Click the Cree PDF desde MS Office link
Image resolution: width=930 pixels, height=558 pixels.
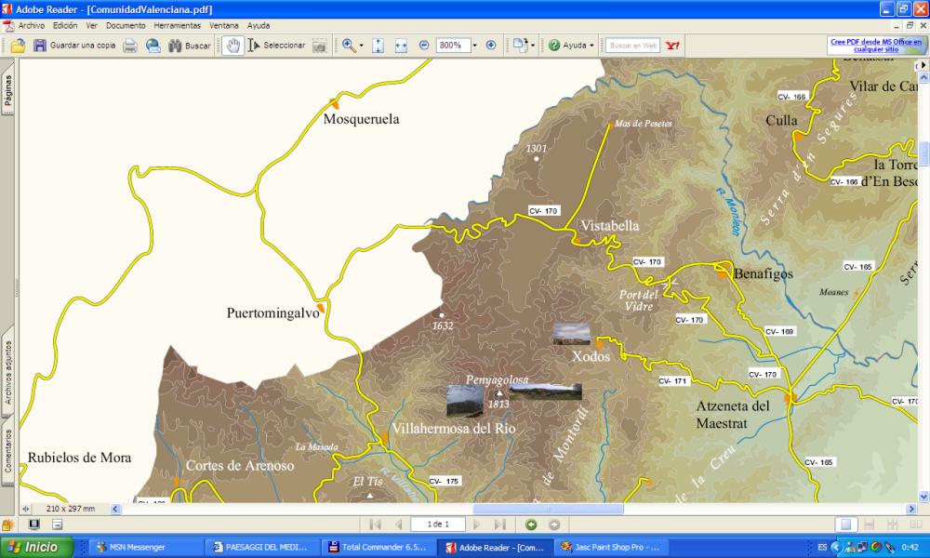click(875, 45)
